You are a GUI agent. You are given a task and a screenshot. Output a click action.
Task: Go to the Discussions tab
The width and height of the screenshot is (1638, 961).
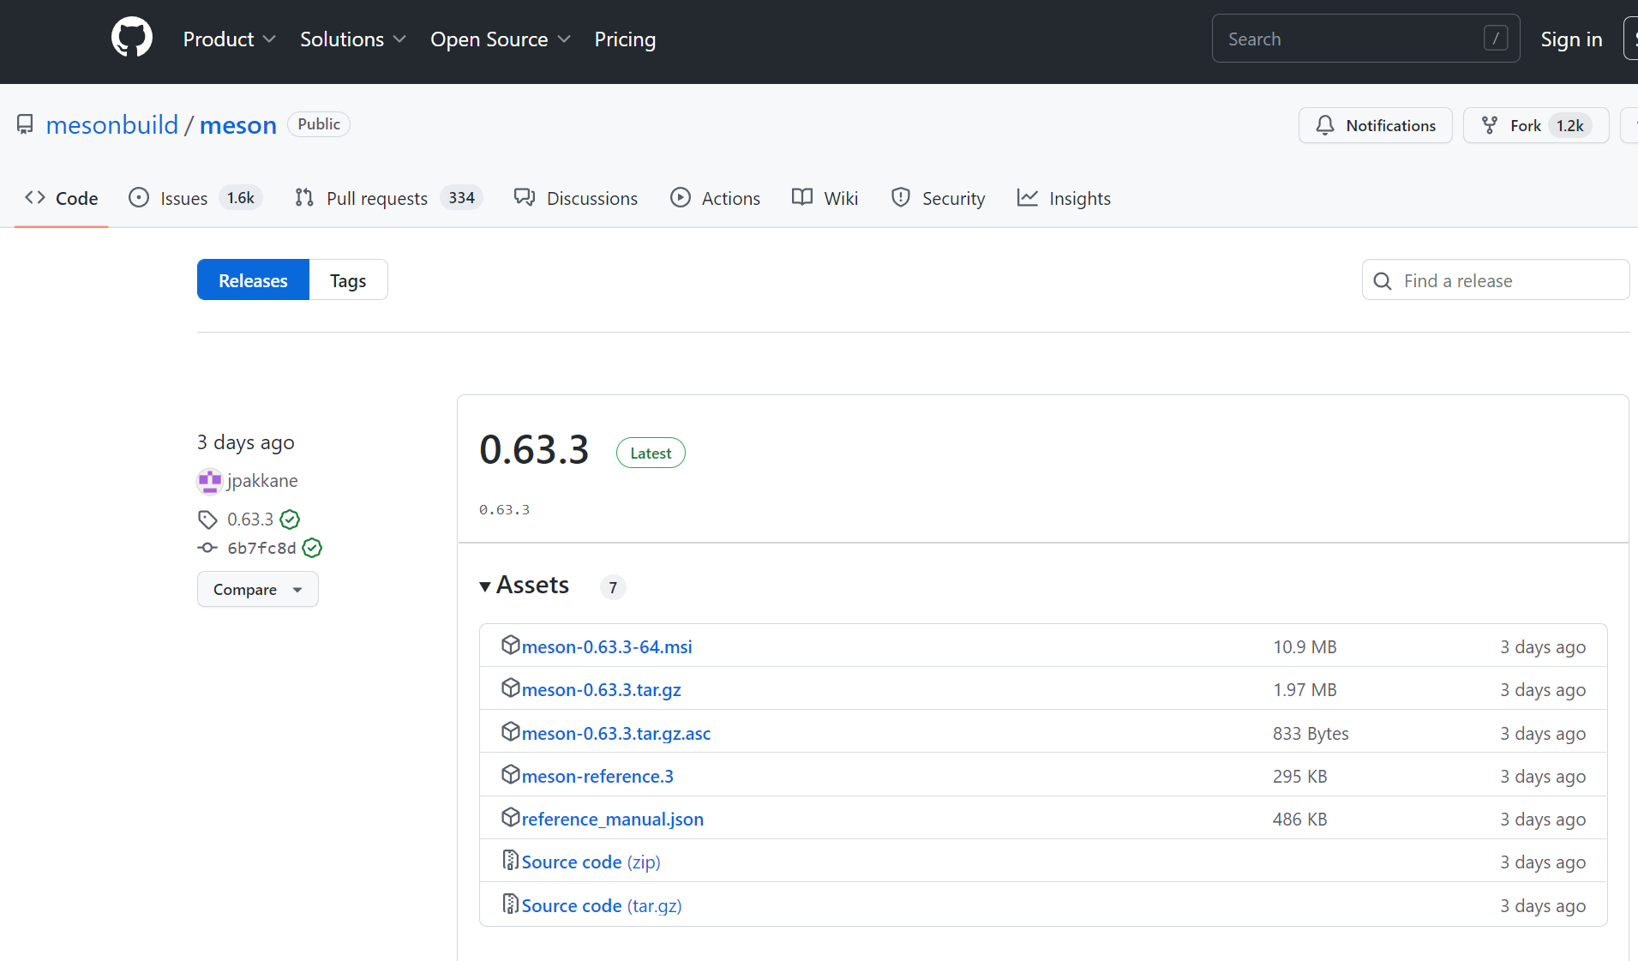coord(576,198)
